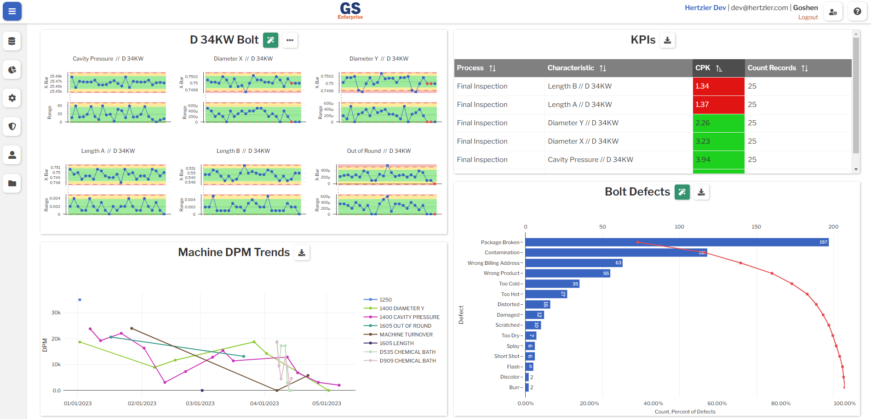The width and height of the screenshot is (871, 419).
Task: Toggle the 1400 DIAMETER Y legend entry
Action: pos(402,308)
